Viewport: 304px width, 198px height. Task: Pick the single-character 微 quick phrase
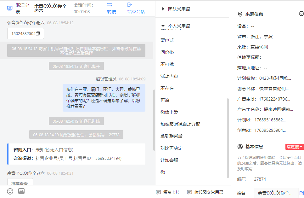pyautogui.click(x=163, y=172)
